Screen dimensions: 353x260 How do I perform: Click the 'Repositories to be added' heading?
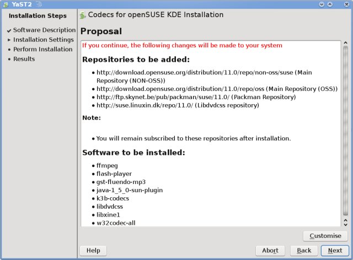coord(136,59)
